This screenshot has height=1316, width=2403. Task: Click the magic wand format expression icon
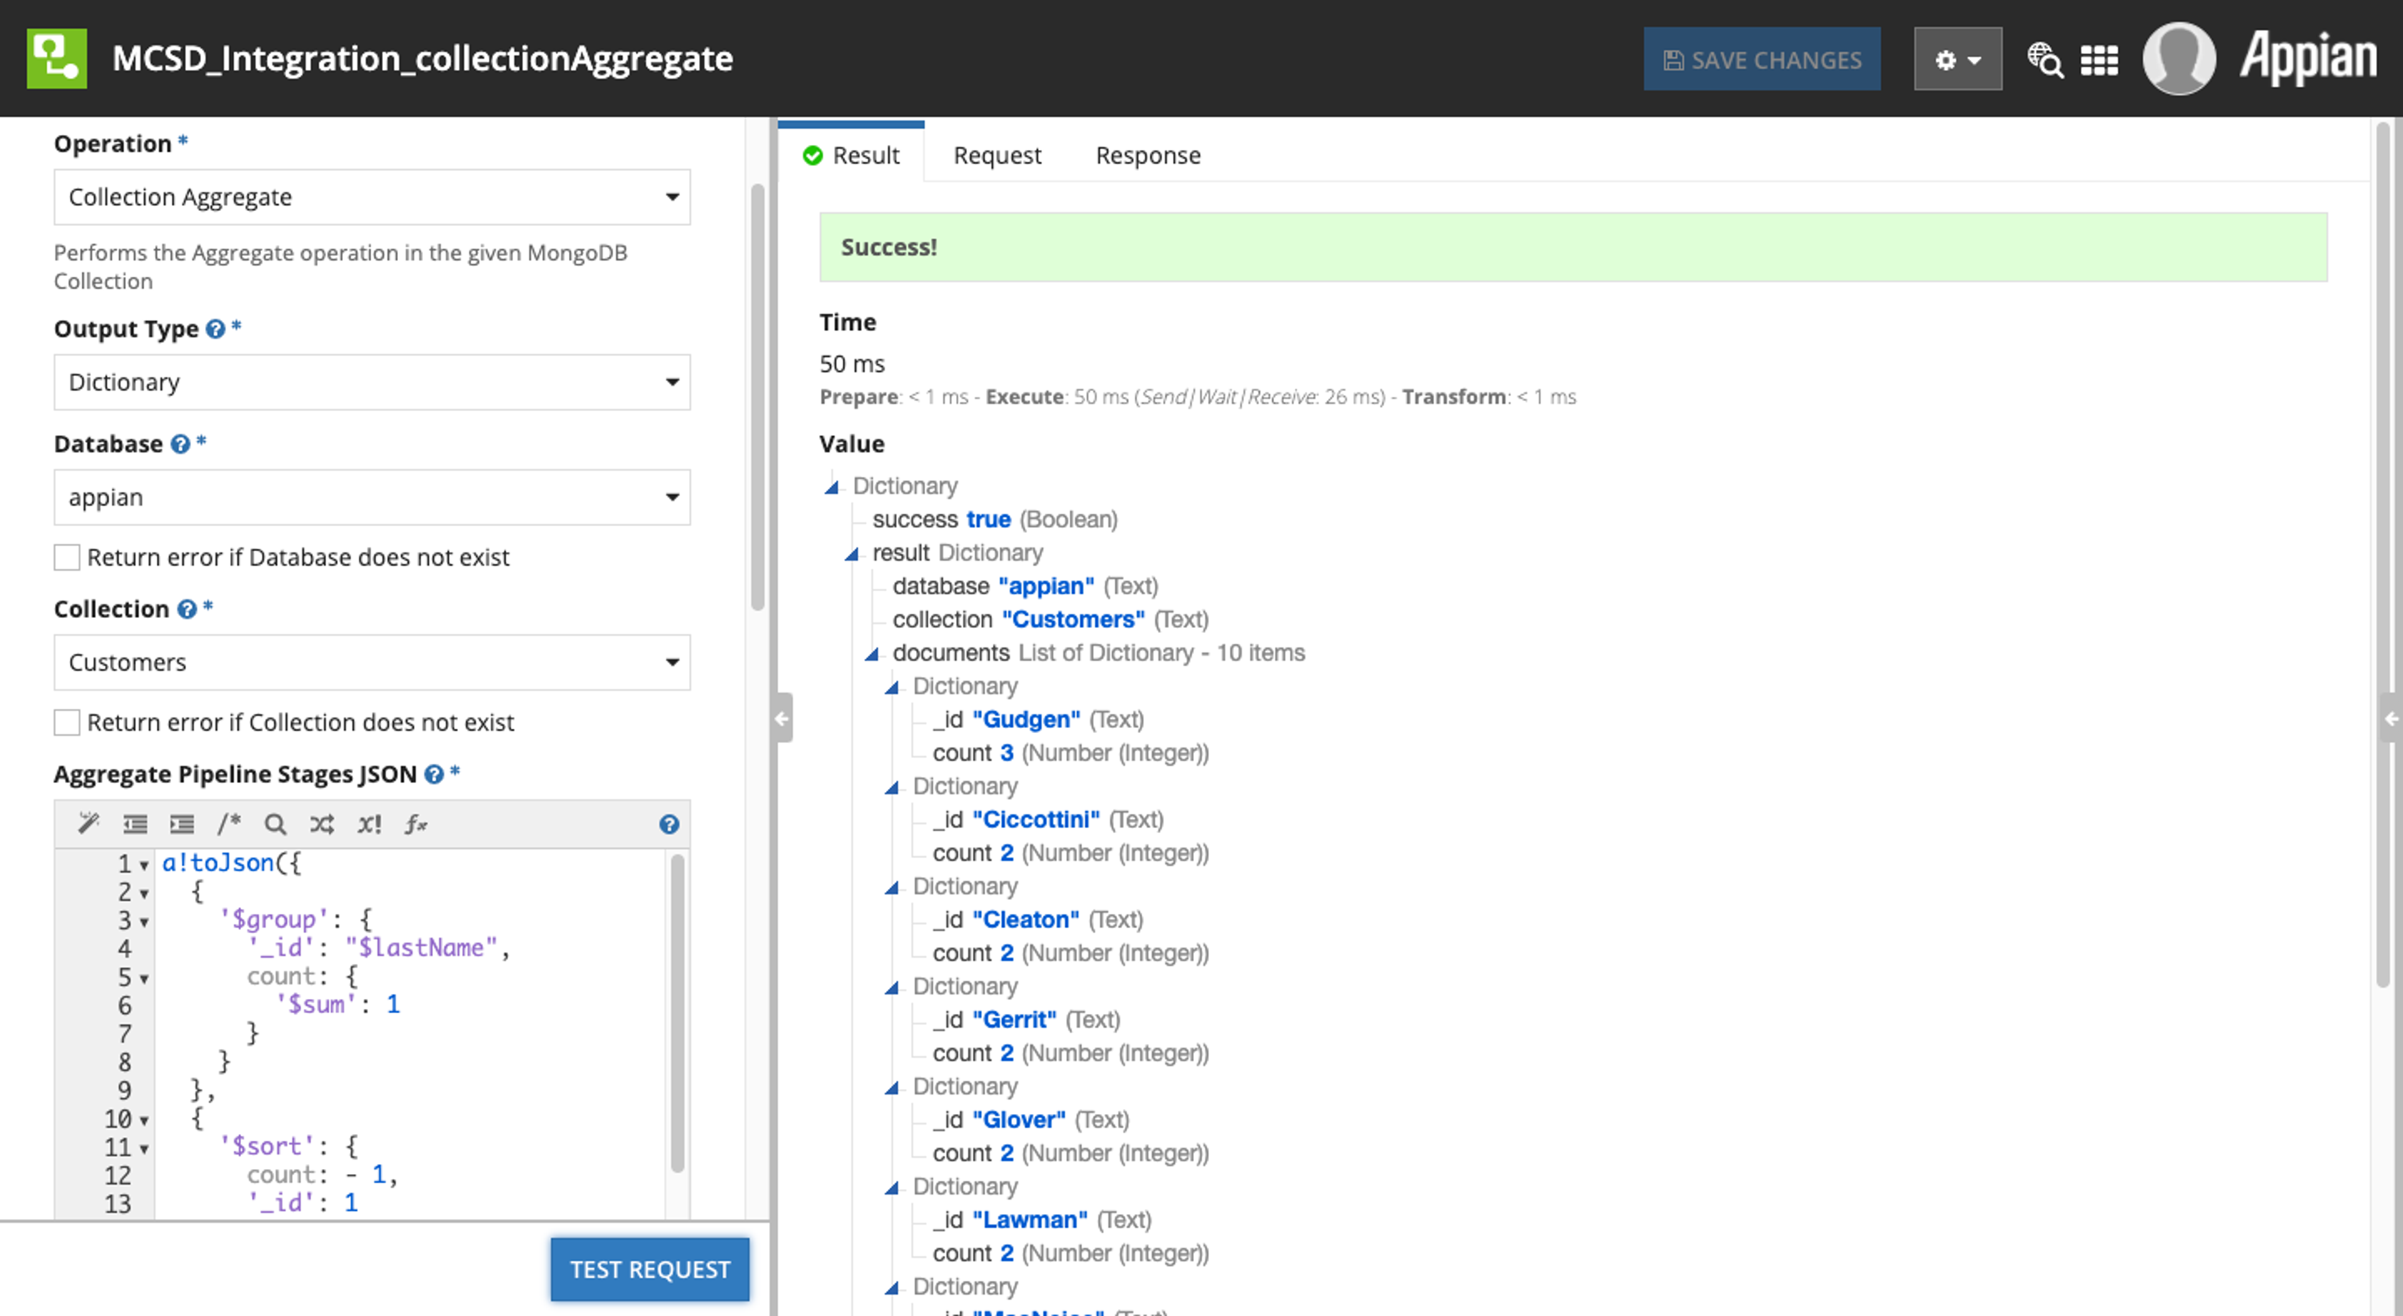coord(88,824)
